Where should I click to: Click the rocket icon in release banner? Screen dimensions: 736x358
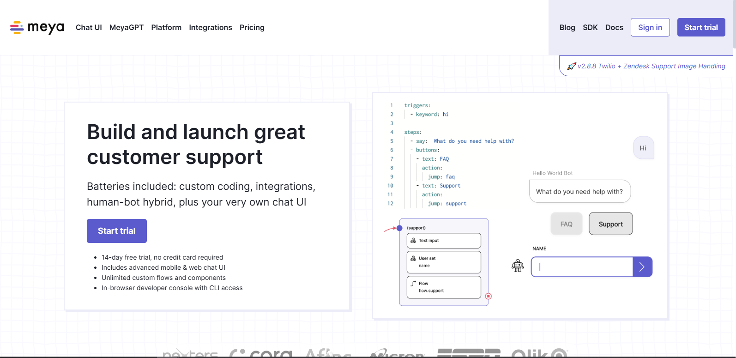point(572,66)
